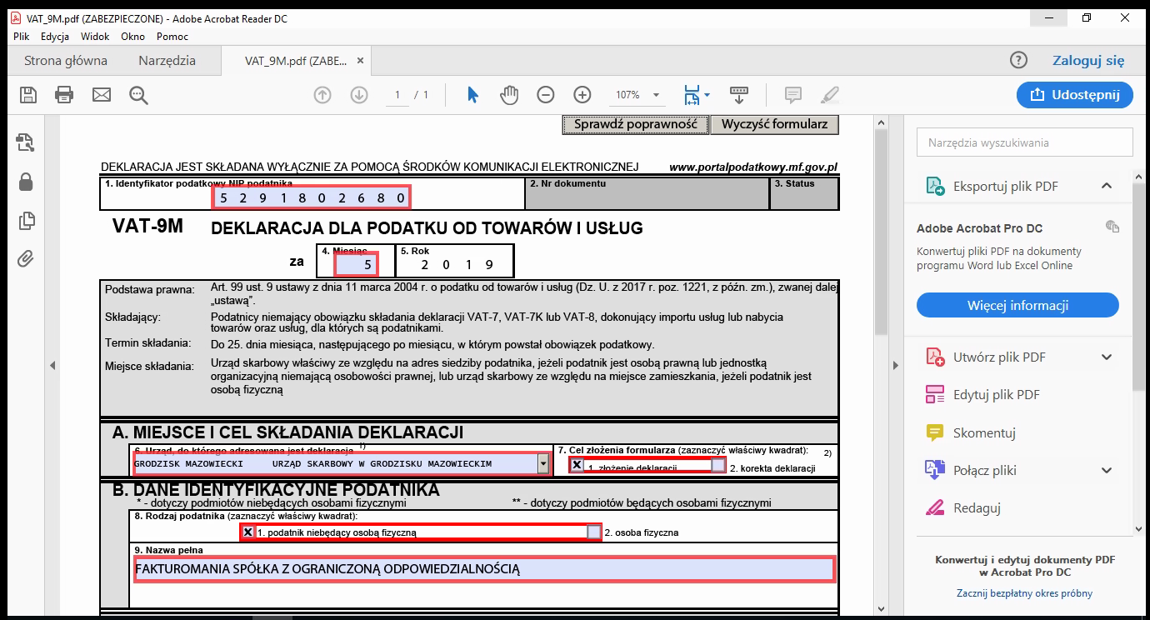Zoom out with minus icon
Viewport: 1150px width, 620px height.
click(546, 95)
